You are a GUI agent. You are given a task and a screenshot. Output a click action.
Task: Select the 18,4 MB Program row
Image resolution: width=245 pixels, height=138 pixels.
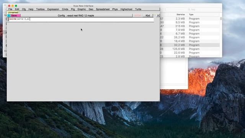click(190, 41)
